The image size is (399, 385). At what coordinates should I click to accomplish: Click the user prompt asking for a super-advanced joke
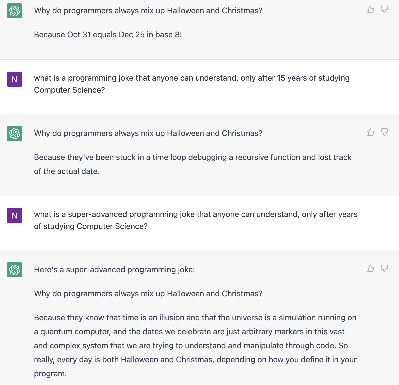[x=196, y=220]
